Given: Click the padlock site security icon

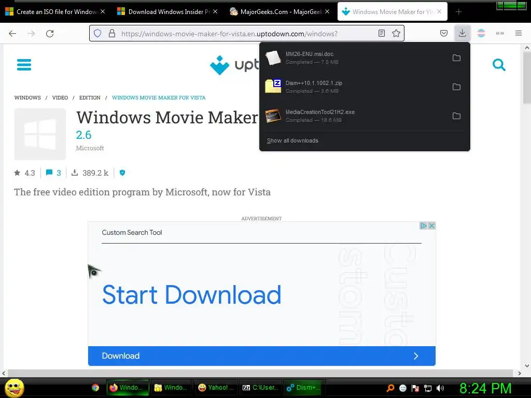Looking at the screenshot, I should point(112,33).
